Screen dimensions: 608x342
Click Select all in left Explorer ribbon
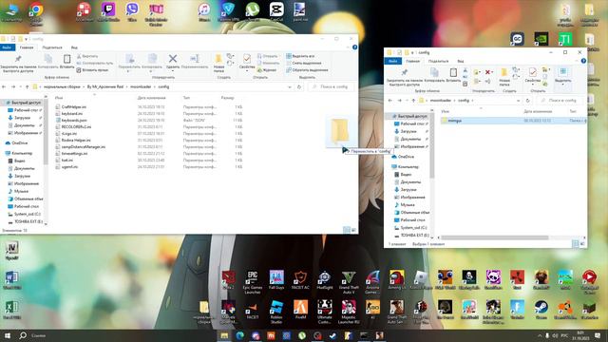click(x=301, y=56)
